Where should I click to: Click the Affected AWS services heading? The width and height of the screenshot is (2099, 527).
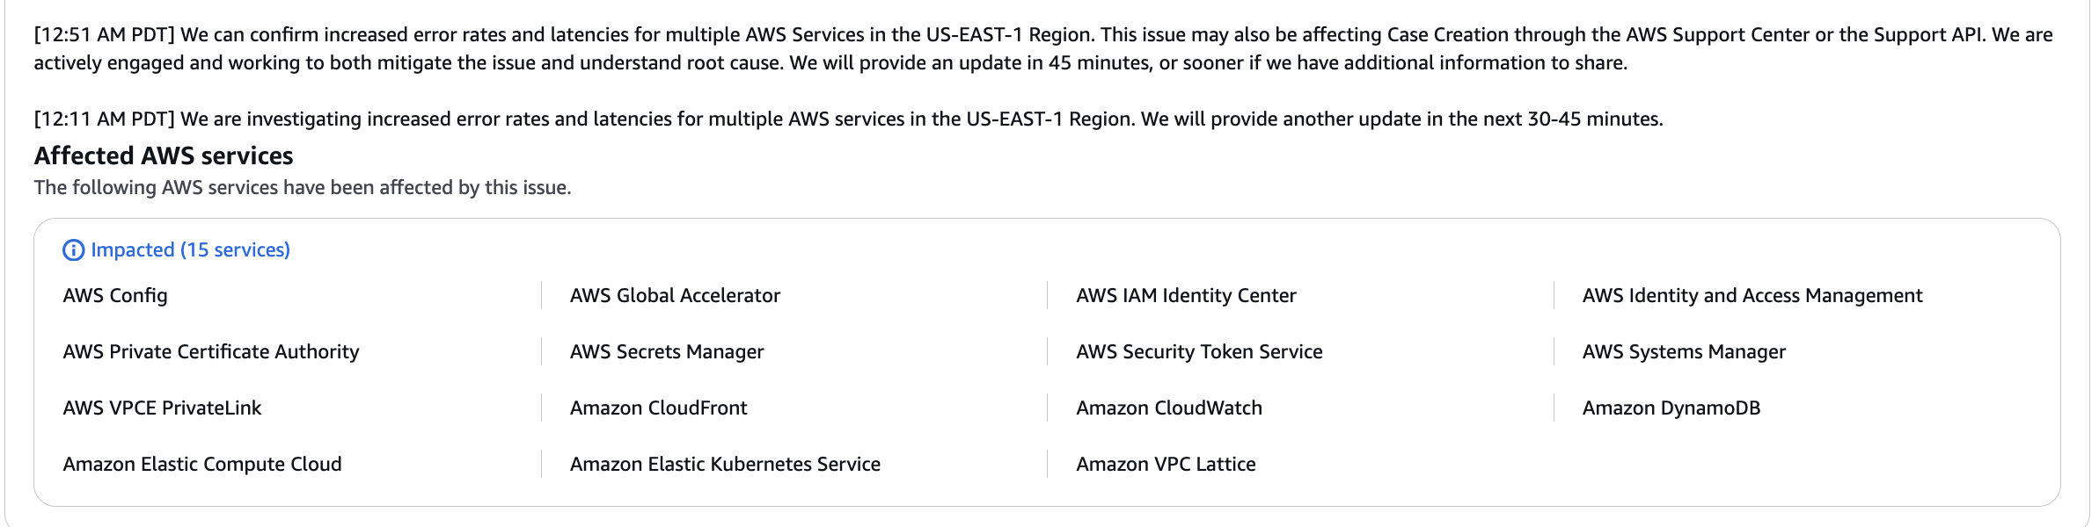pyautogui.click(x=164, y=156)
